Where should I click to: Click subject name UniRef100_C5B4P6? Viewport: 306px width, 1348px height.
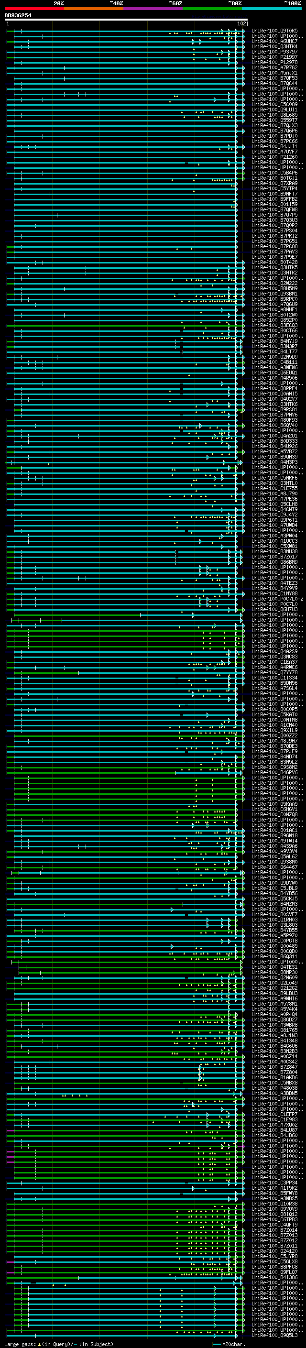[x=274, y=173]
